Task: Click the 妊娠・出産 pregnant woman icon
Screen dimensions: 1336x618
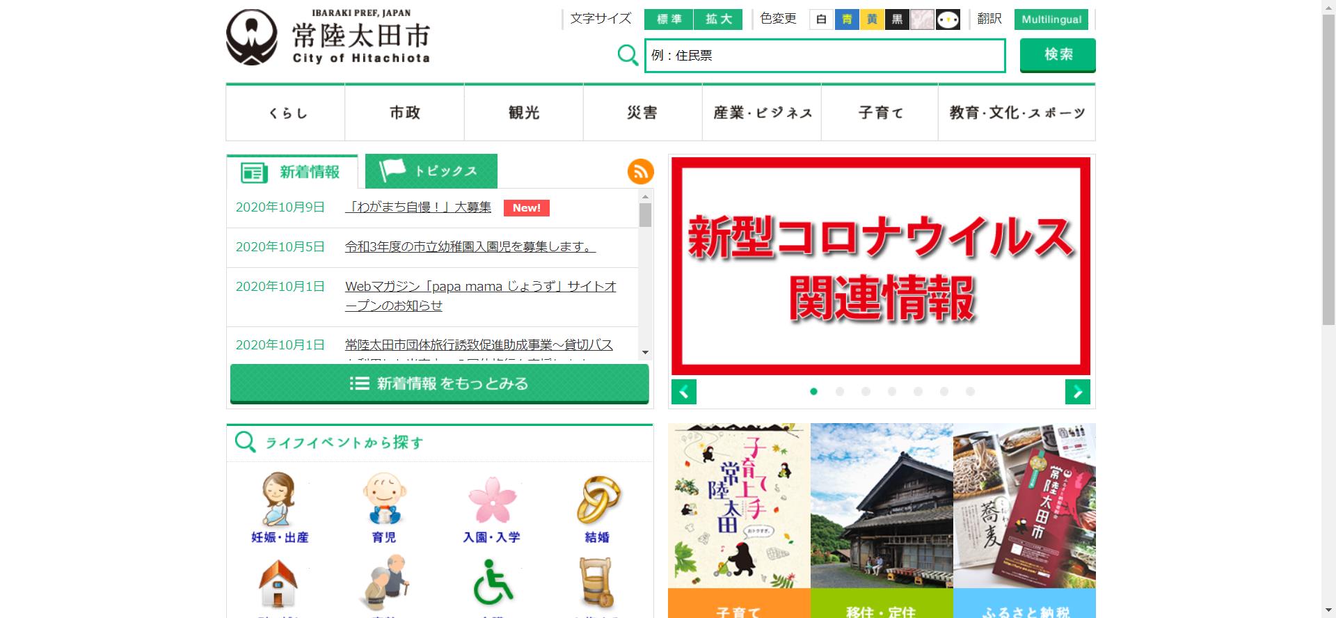Action: (x=279, y=499)
